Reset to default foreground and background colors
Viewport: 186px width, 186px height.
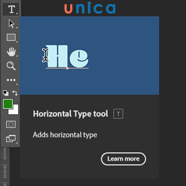6,93
